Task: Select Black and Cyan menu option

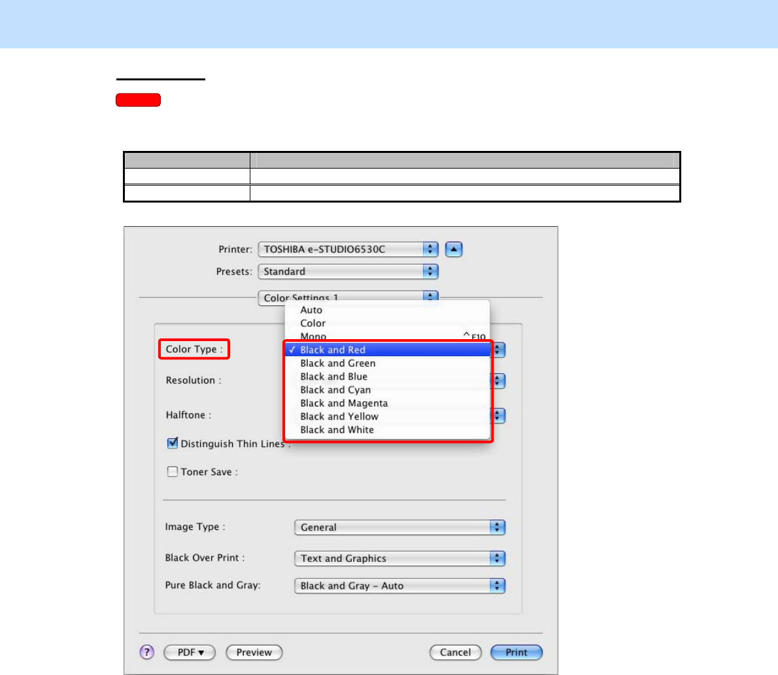Action: pyautogui.click(x=387, y=390)
